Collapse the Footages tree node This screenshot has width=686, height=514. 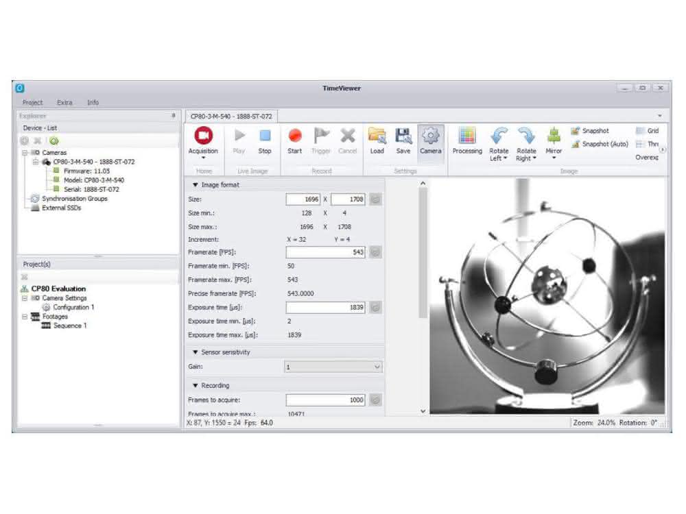(x=25, y=317)
